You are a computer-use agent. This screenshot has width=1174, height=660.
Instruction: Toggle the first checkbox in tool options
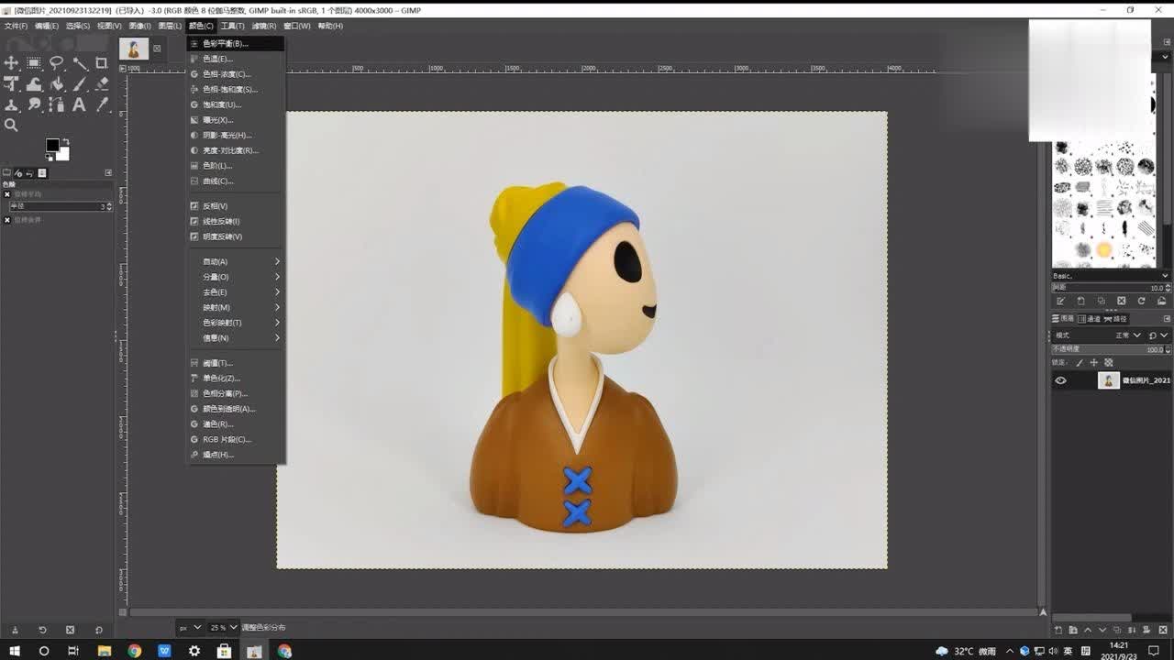point(7,194)
